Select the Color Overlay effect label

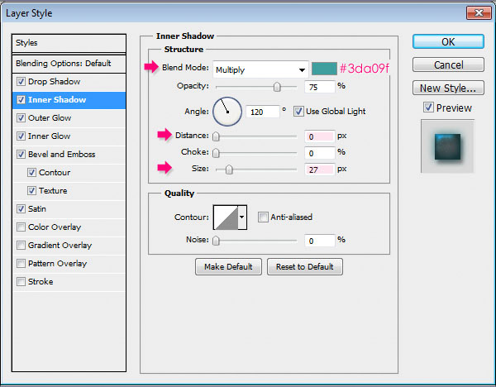tap(55, 227)
